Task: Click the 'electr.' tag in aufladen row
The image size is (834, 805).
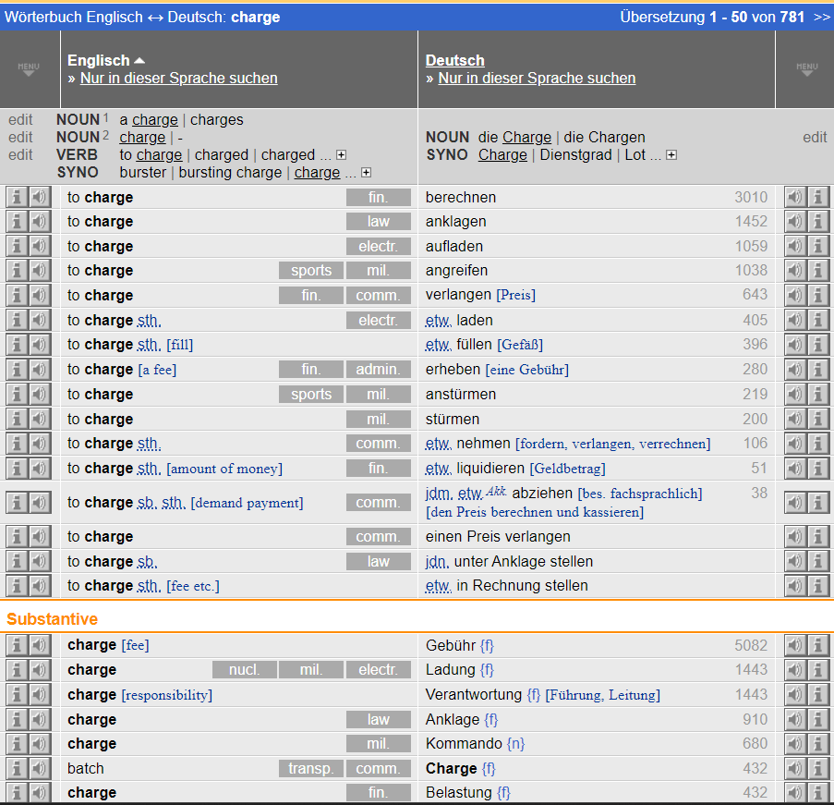Action: (x=378, y=247)
